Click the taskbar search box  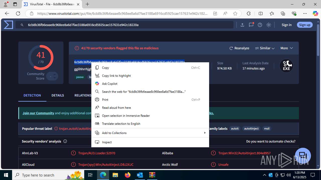[x=48, y=175]
